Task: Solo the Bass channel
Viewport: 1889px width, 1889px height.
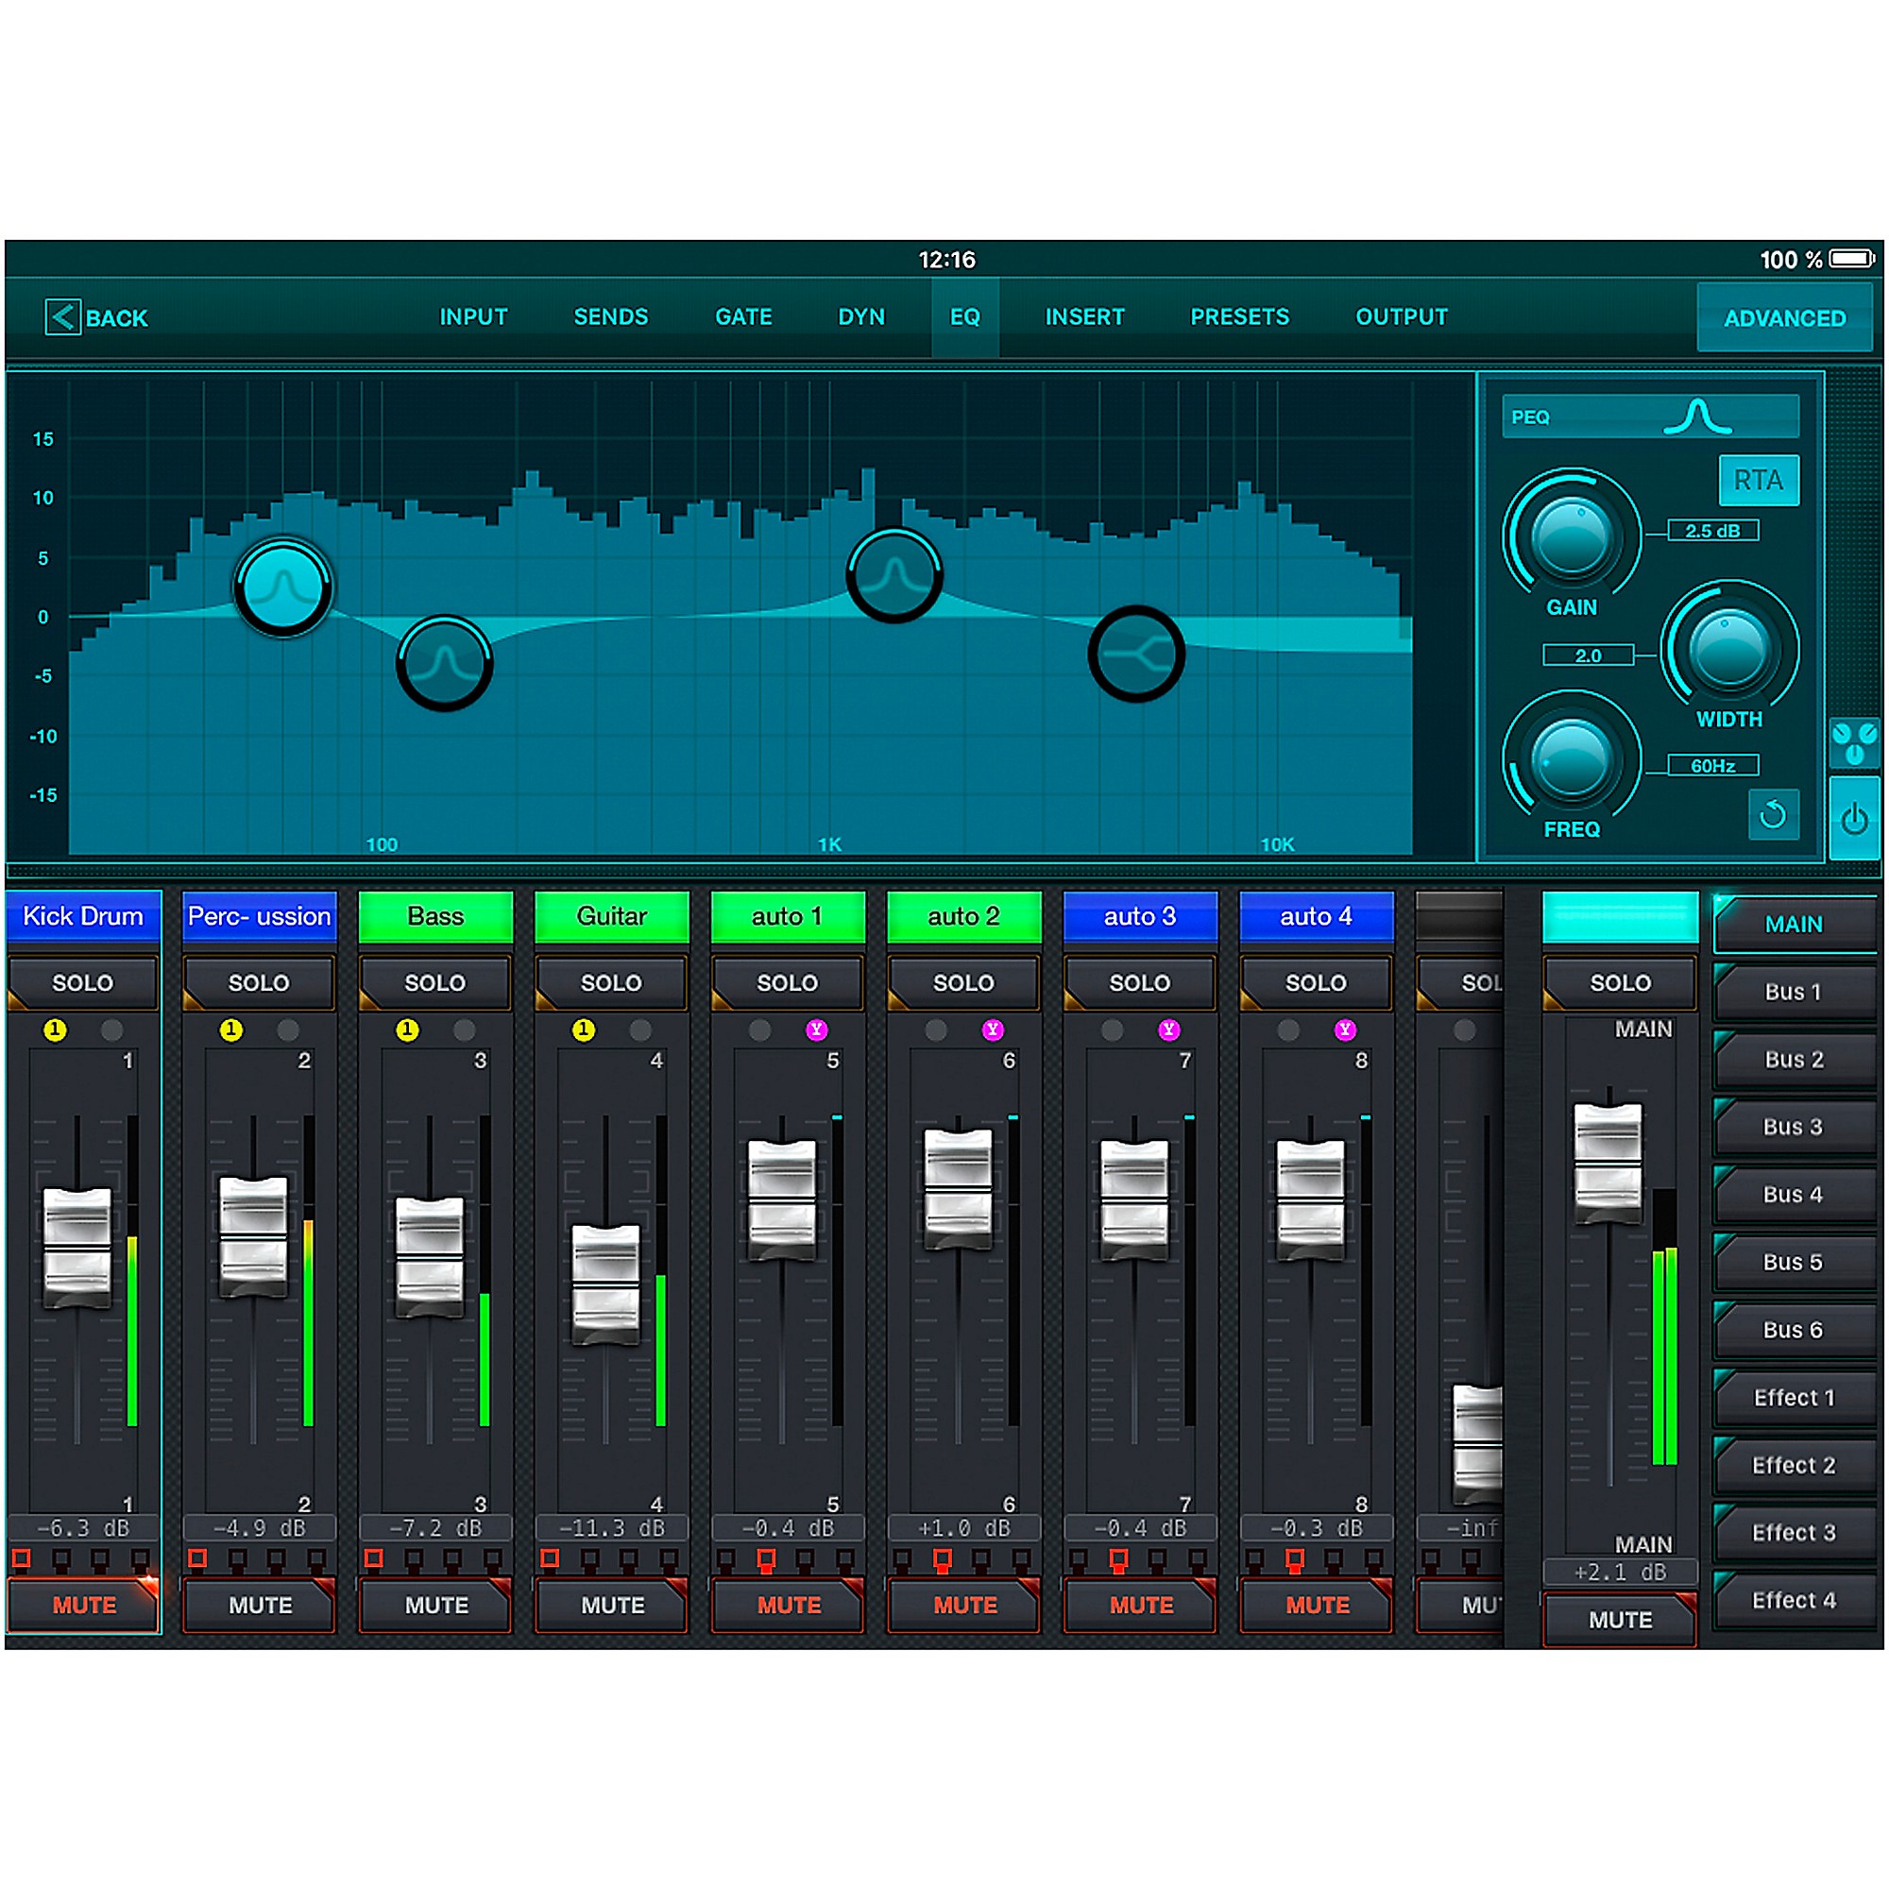Action: 435,982
